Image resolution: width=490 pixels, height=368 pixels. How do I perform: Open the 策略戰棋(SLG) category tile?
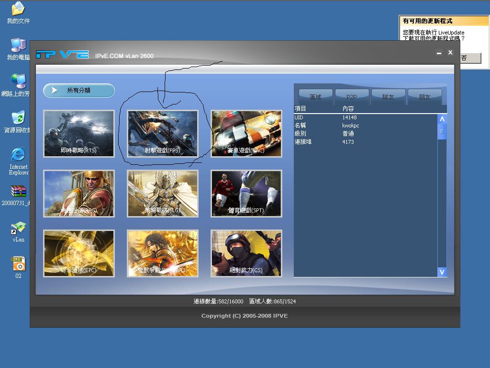(163, 194)
